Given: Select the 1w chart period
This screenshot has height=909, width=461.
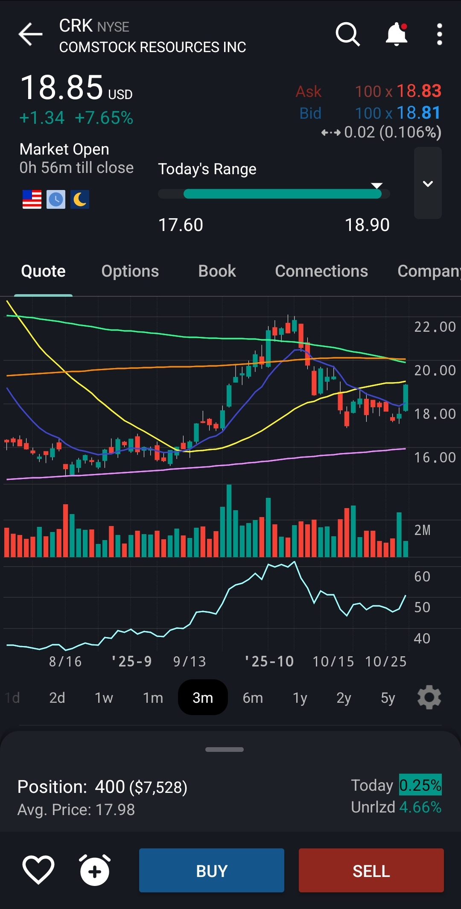Looking at the screenshot, I should (104, 698).
